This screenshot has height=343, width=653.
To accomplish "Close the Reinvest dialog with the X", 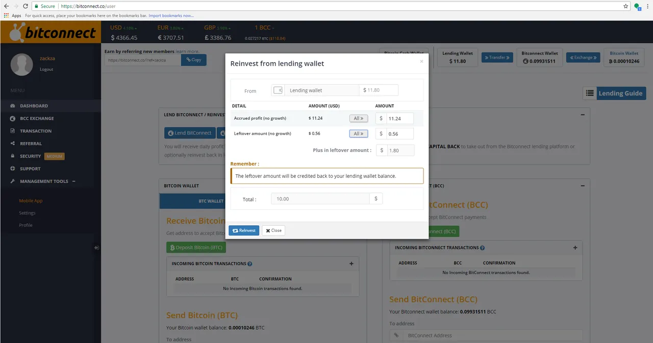I will pyautogui.click(x=421, y=61).
